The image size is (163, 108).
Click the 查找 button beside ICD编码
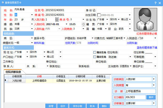click(151, 97)
